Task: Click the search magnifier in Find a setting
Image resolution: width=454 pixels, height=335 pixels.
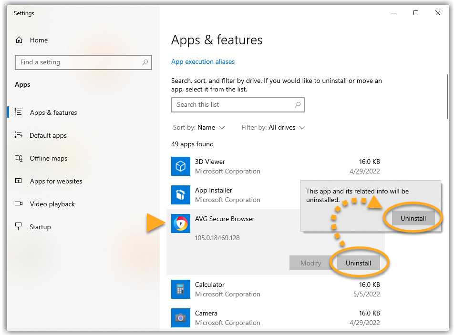Action: [x=145, y=62]
